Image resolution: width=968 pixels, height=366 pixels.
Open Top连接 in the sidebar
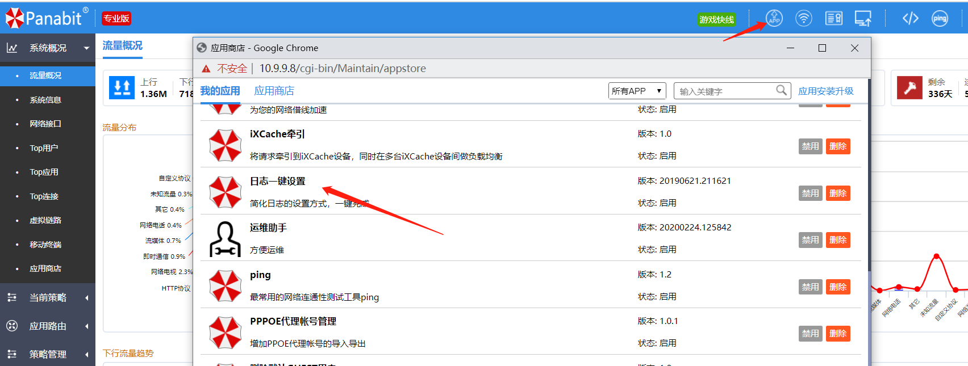click(44, 196)
